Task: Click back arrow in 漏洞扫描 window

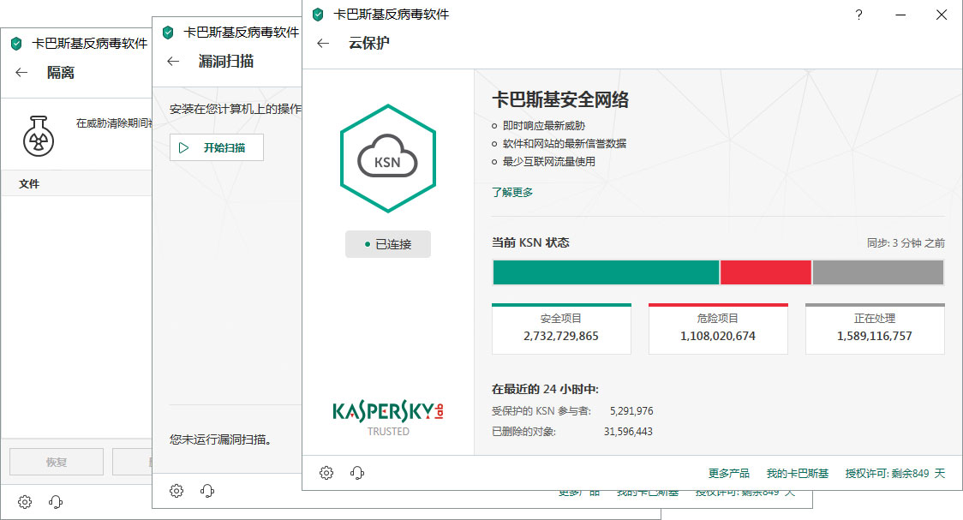Action: (x=173, y=61)
